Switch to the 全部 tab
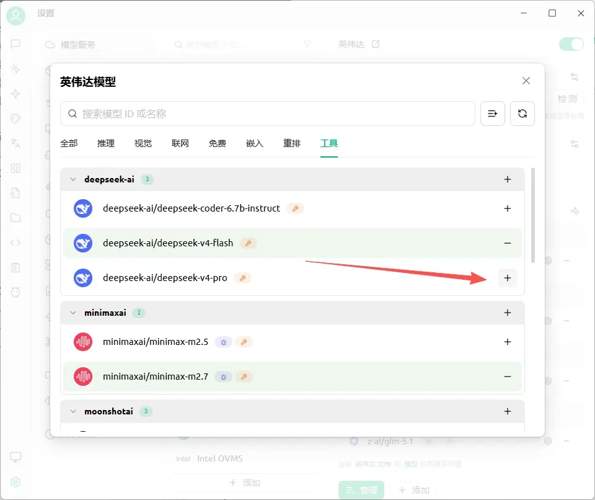 [69, 144]
